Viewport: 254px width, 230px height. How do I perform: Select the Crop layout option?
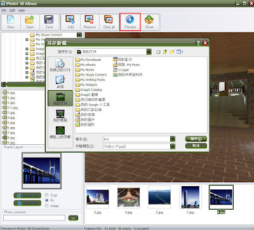coord(47,195)
